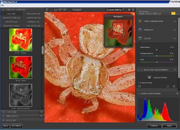Select split preview view icon
The height and width of the screenshot is (130, 180).
[60, 10]
